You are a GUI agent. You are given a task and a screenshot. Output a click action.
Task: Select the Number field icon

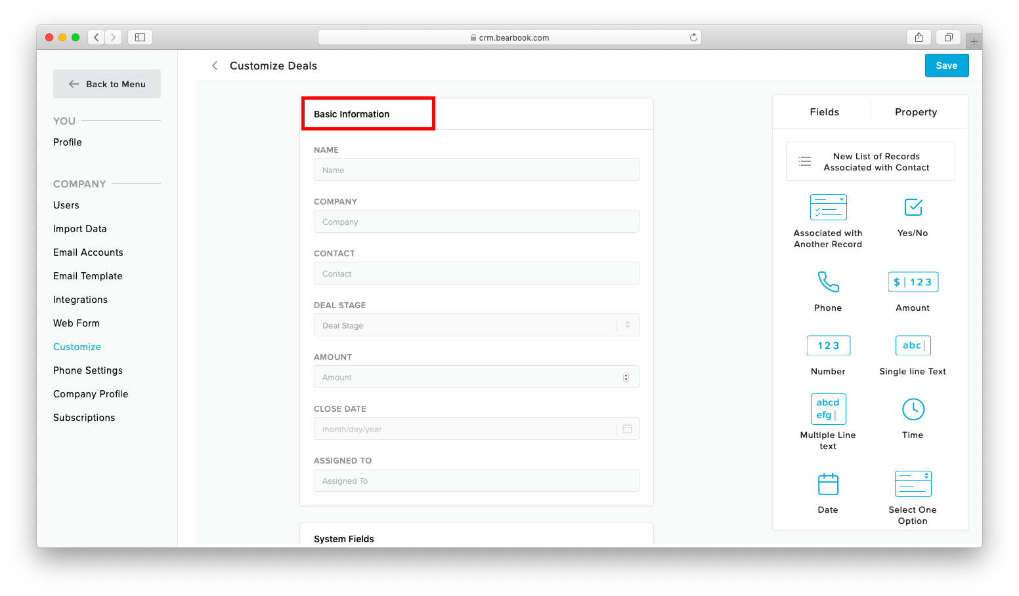tap(828, 346)
